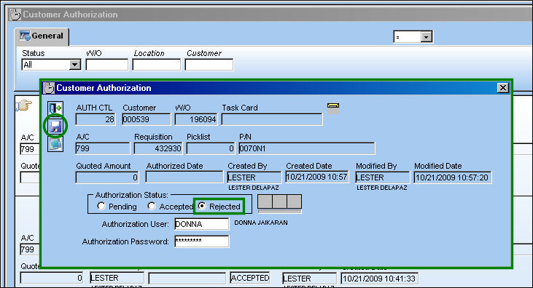Click the DONNA JAIKARAN name label
533x288 pixels.
tap(261, 223)
